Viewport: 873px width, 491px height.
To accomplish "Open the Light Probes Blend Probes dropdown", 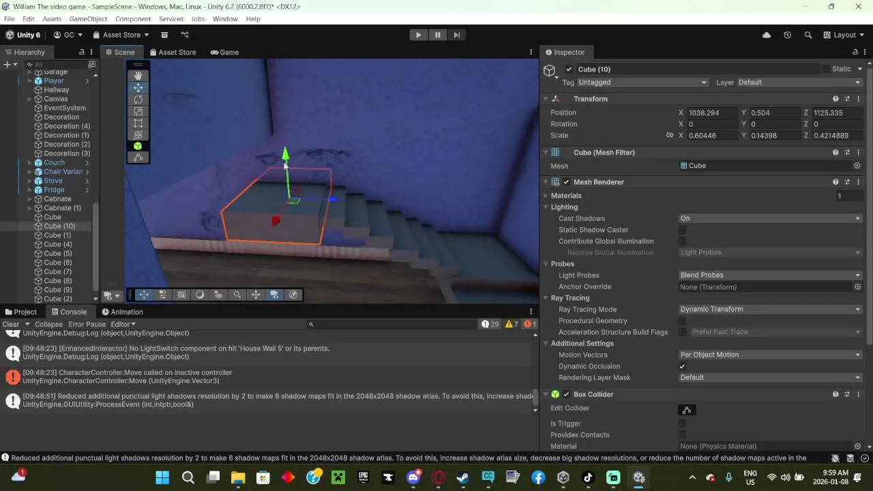I will click(770, 276).
